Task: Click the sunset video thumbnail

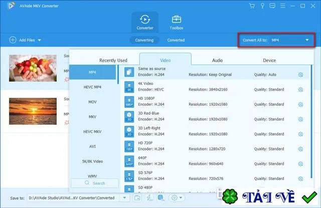Action: pos(33,111)
